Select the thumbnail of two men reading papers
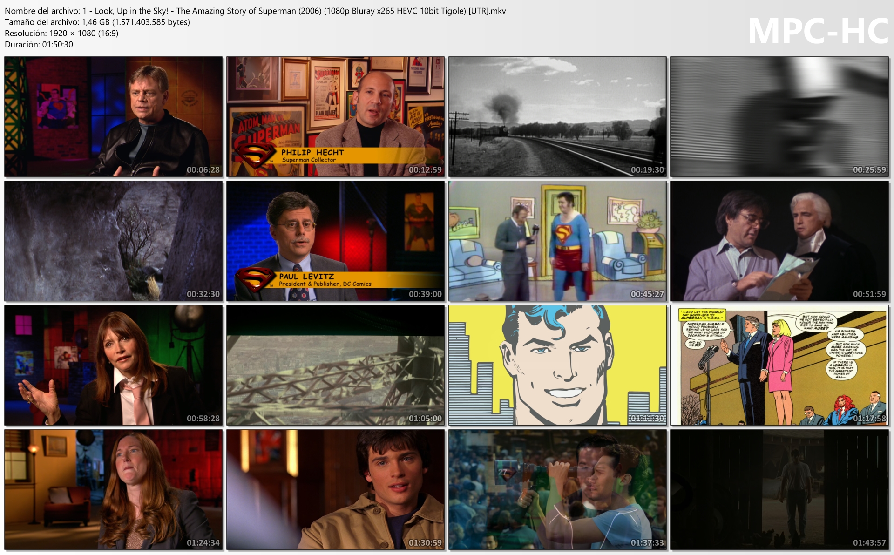The width and height of the screenshot is (894, 555). [779, 241]
